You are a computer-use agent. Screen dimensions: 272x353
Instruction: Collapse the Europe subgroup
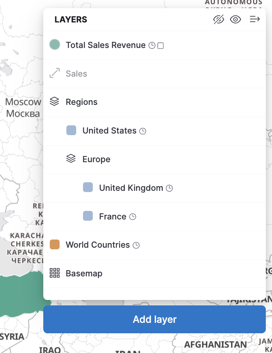(x=71, y=159)
